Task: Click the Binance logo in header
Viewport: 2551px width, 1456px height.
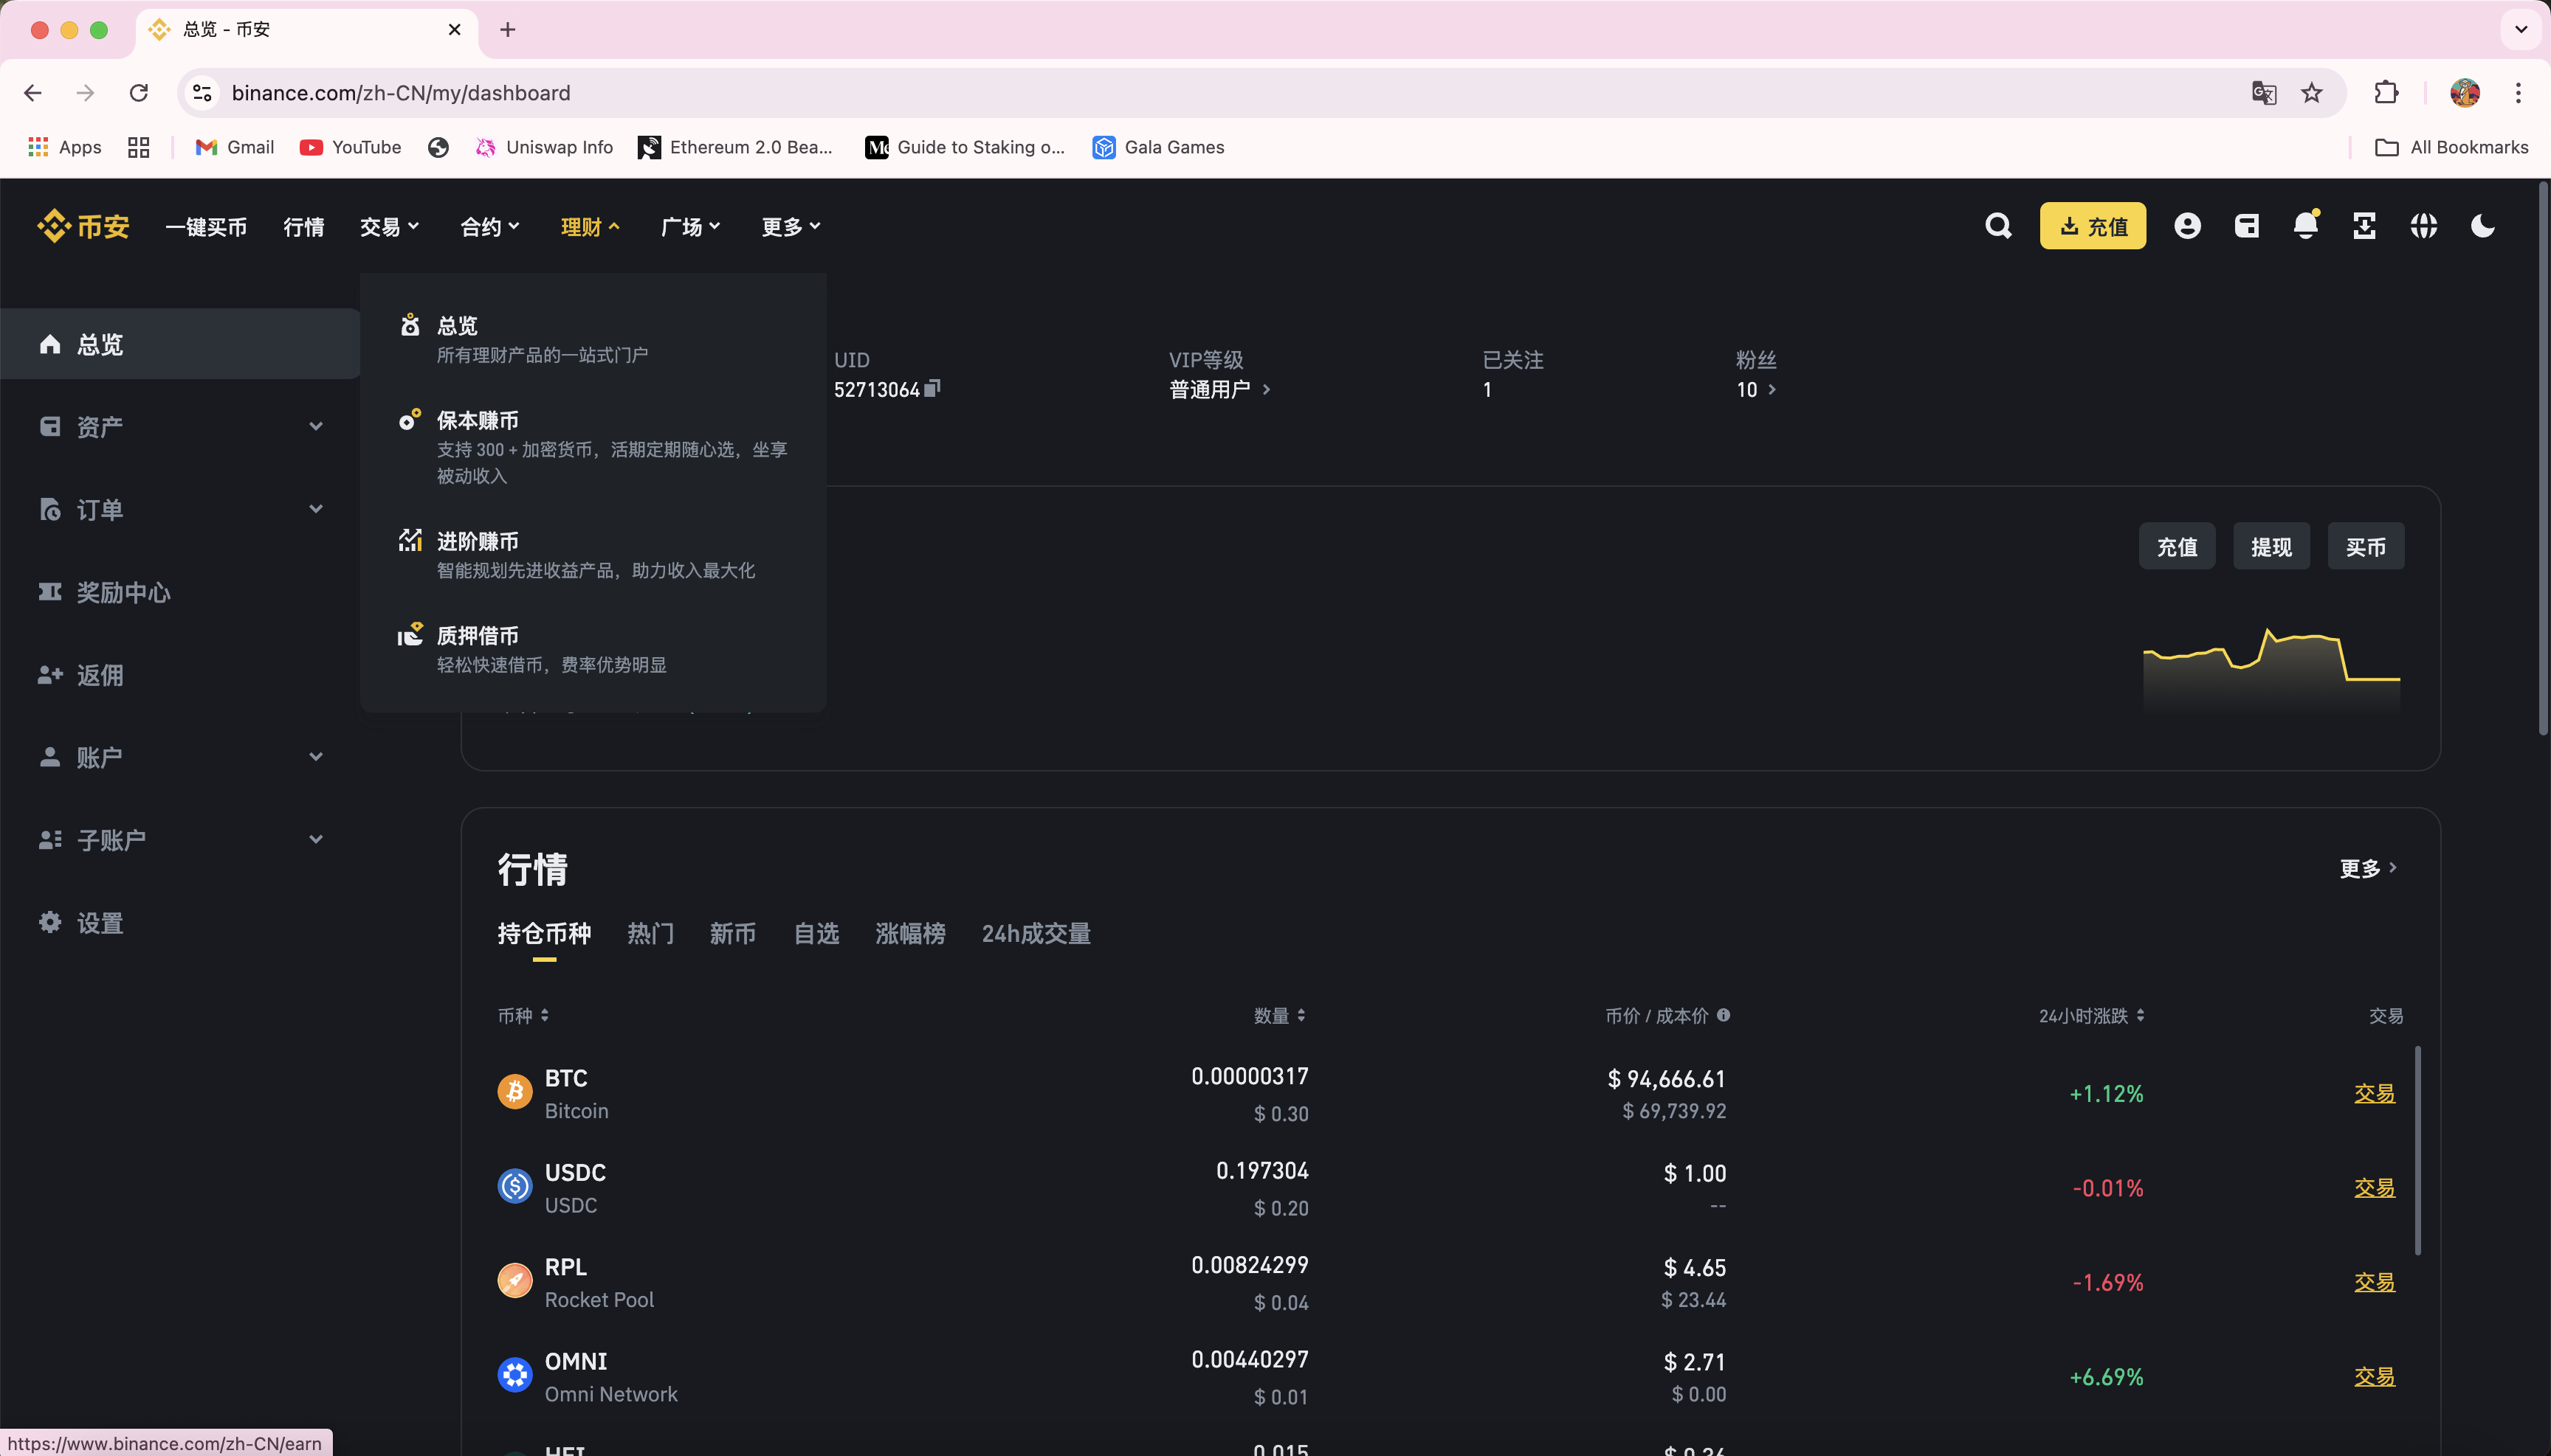Action: click(83, 226)
